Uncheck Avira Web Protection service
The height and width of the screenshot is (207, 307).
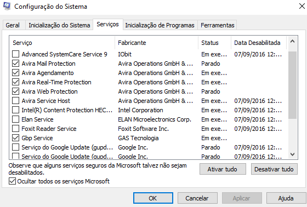tap(16, 91)
